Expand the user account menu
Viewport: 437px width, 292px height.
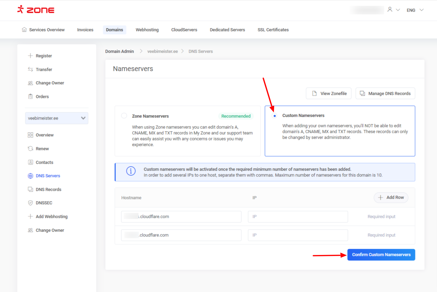(393, 10)
